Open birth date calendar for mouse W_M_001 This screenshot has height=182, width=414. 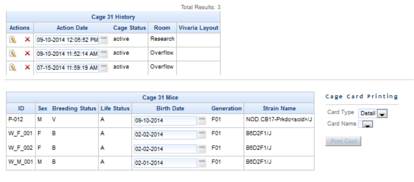tap(202, 163)
